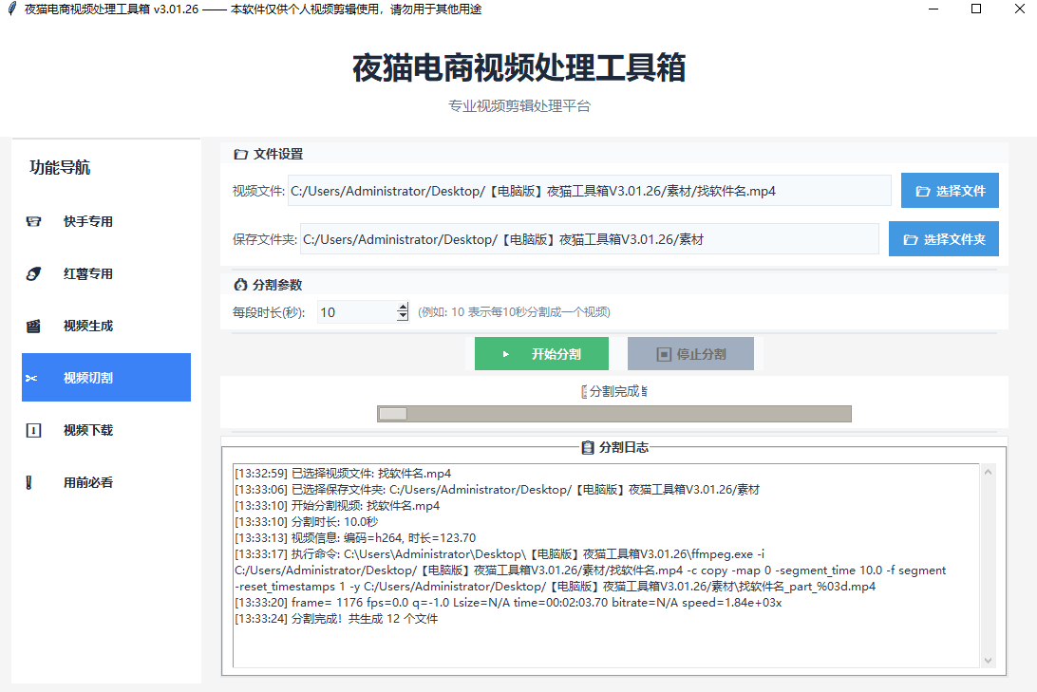This screenshot has height=692, width=1037.
Task: Click the clapperboard icon for 视频生成
Action: coord(33,326)
